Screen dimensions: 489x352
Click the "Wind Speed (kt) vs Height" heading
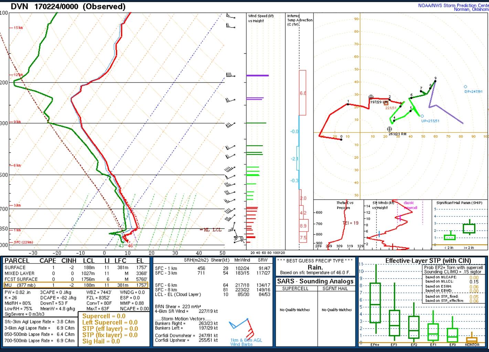pos(261,18)
